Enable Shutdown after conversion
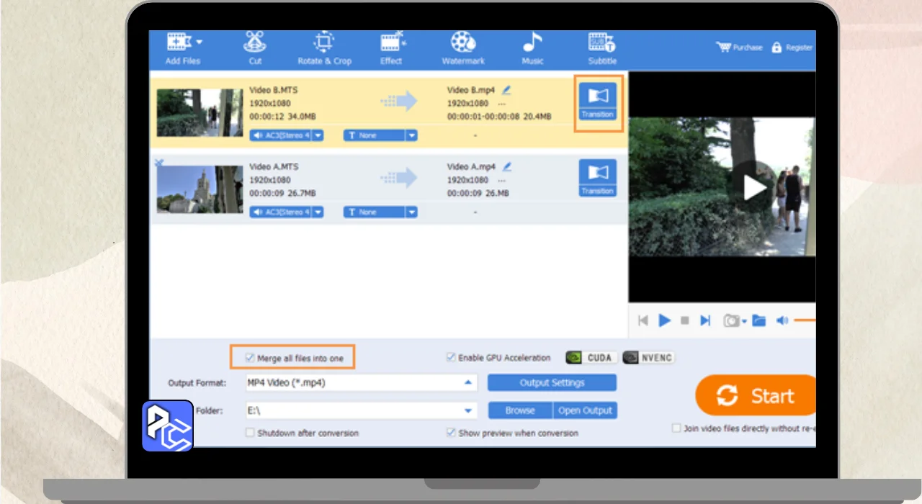Image resolution: width=922 pixels, height=504 pixels. click(250, 433)
